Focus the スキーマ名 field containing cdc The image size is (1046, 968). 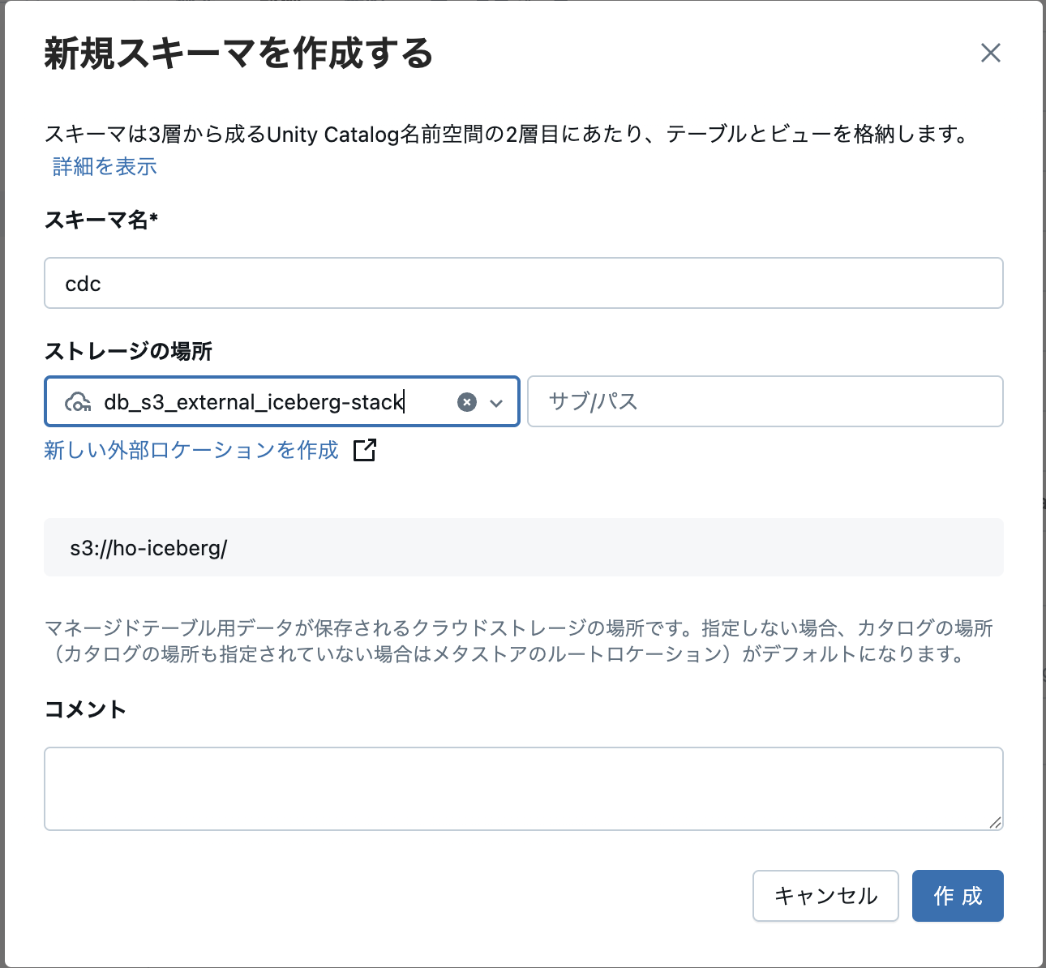(x=524, y=283)
